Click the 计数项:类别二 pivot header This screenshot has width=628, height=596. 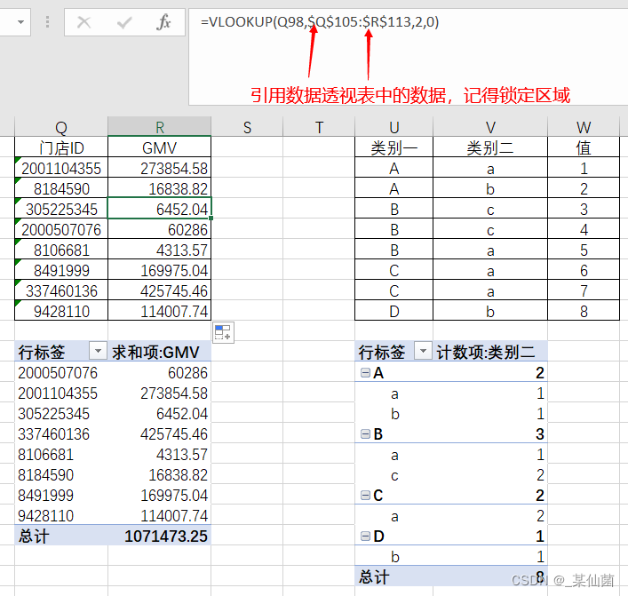point(490,352)
